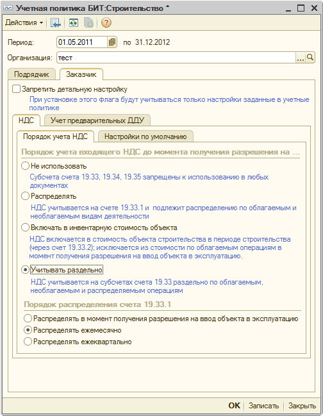
Task: Click the OK button
Action: 235,405
